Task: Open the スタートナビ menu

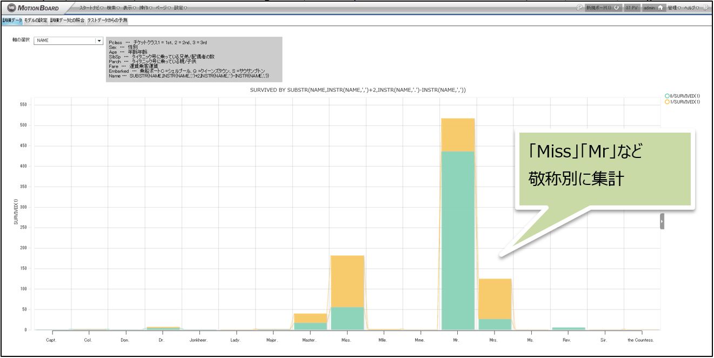Action: 90,8
